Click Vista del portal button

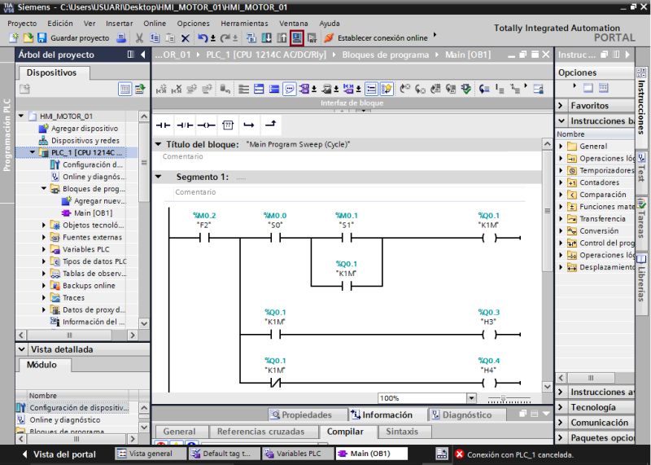coord(59,454)
